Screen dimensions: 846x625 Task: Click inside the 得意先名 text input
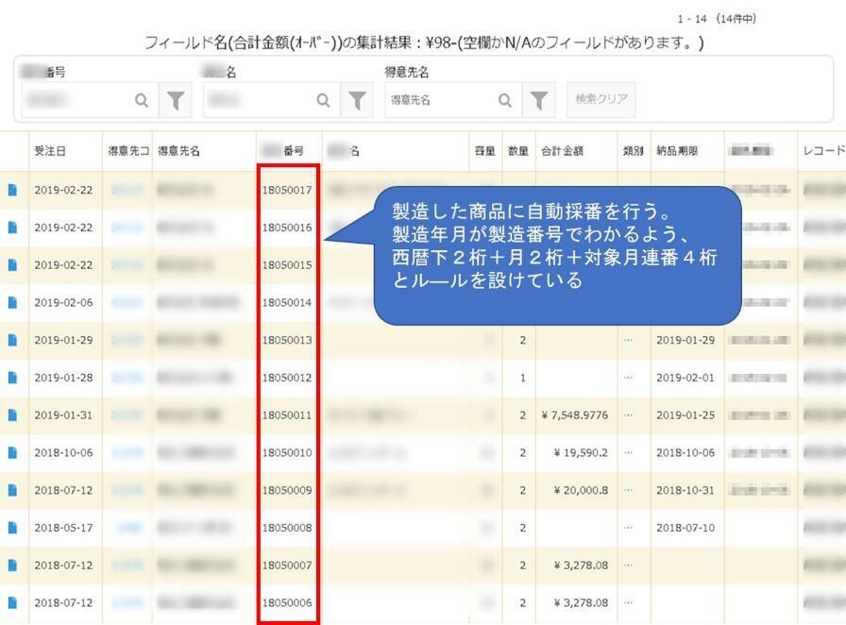pos(444,99)
